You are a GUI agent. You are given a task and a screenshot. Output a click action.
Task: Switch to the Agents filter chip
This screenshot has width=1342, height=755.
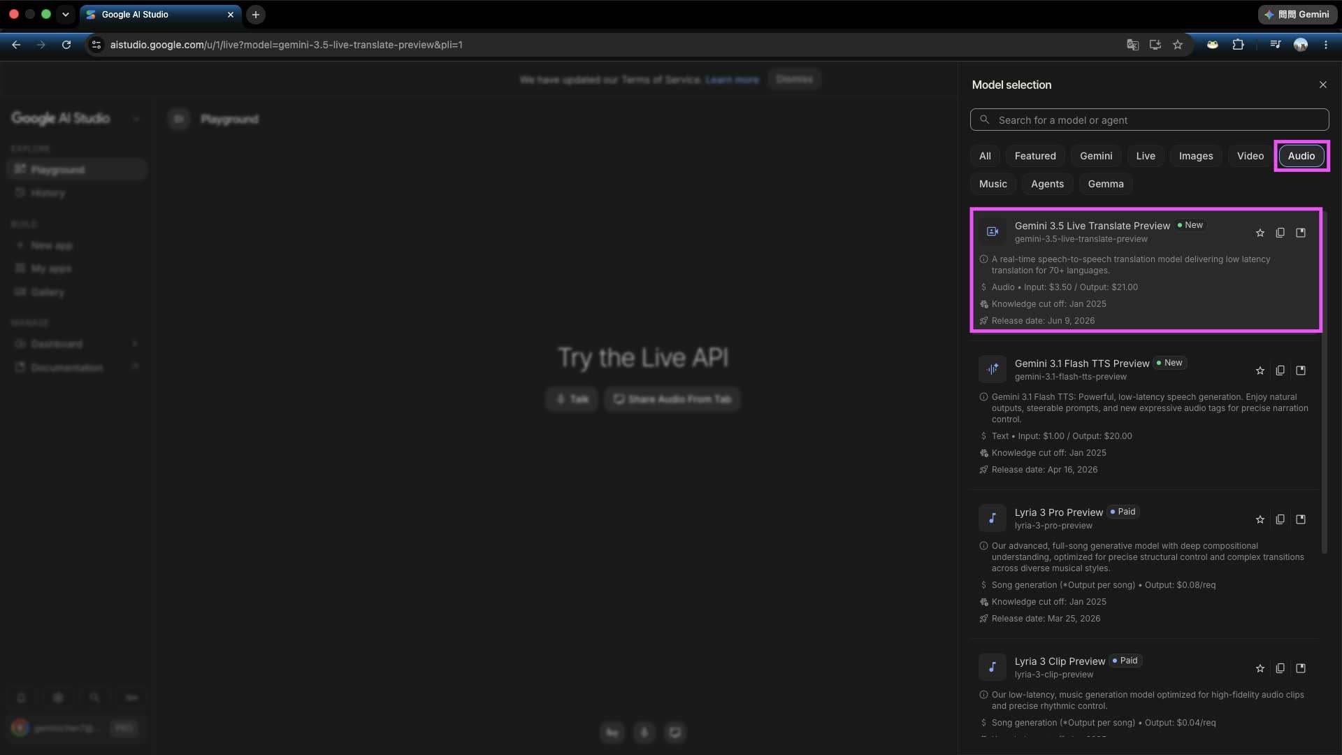(x=1047, y=184)
